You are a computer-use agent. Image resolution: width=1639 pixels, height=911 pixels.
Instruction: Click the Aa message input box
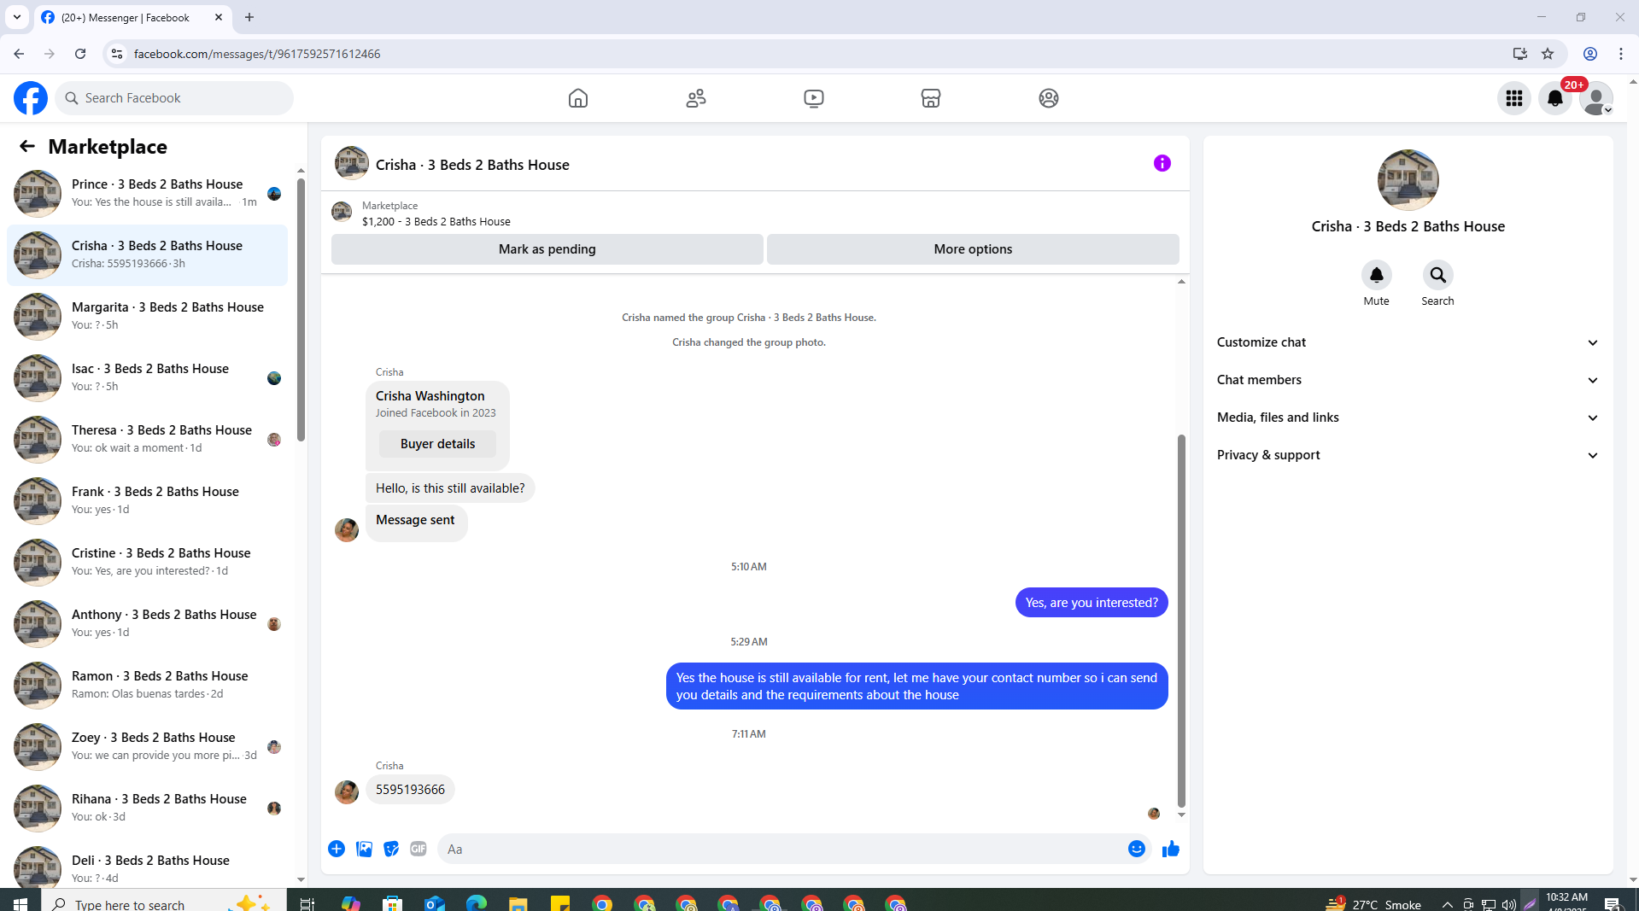[x=781, y=849]
